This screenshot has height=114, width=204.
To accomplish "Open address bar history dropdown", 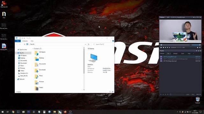I will pos(85,44).
